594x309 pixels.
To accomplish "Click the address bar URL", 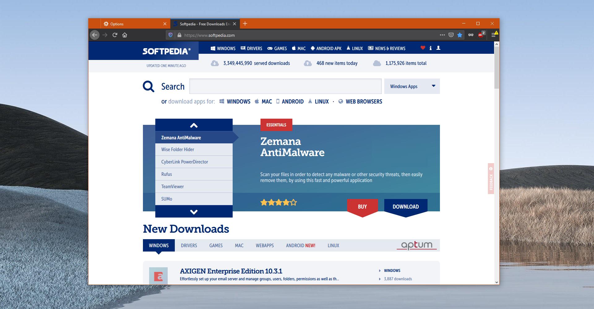I will coord(209,35).
